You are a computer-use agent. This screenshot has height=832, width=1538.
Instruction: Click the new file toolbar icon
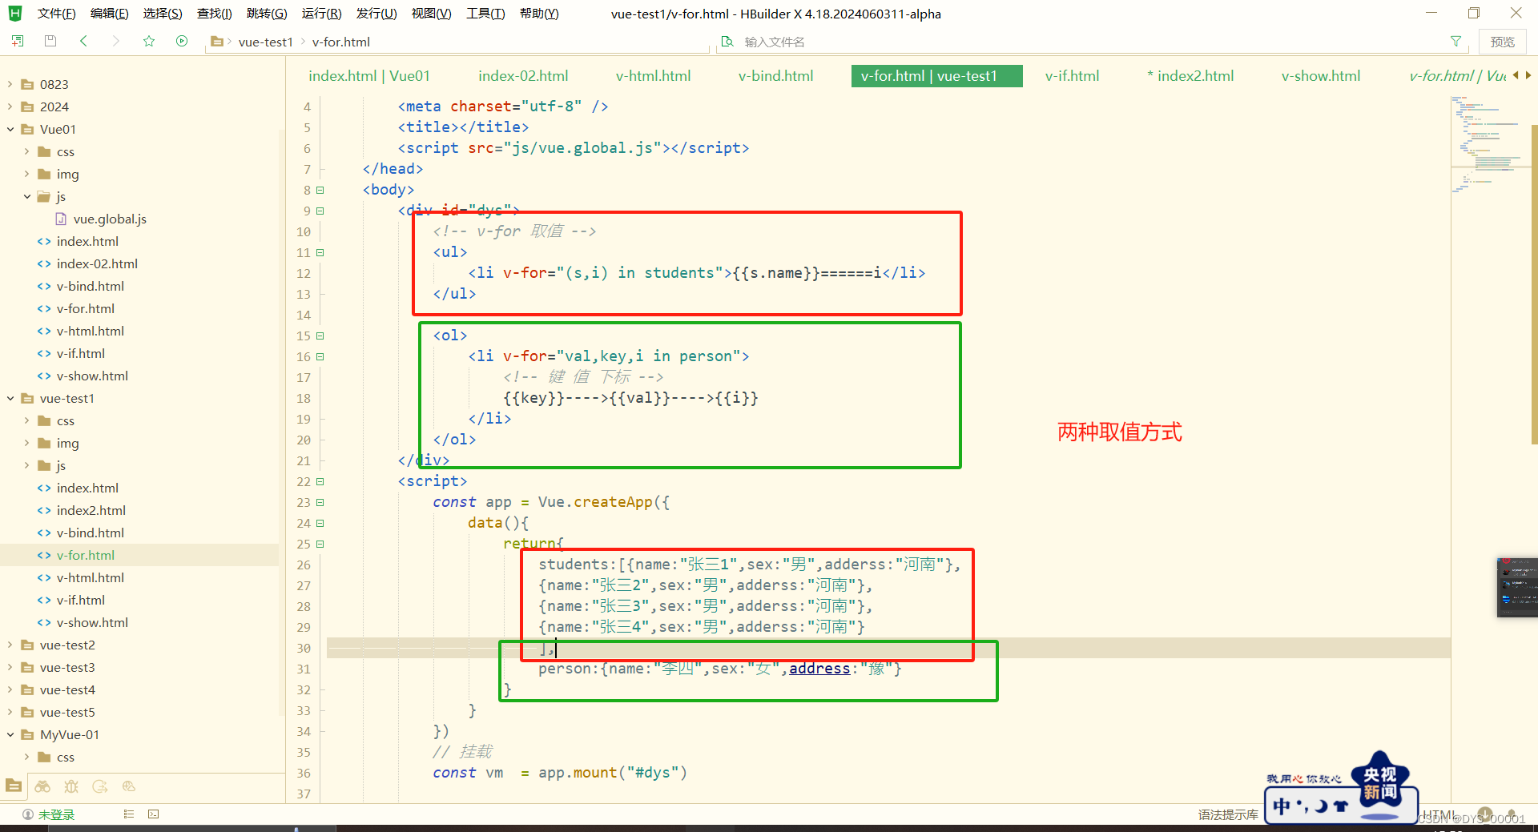coord(18,41)
